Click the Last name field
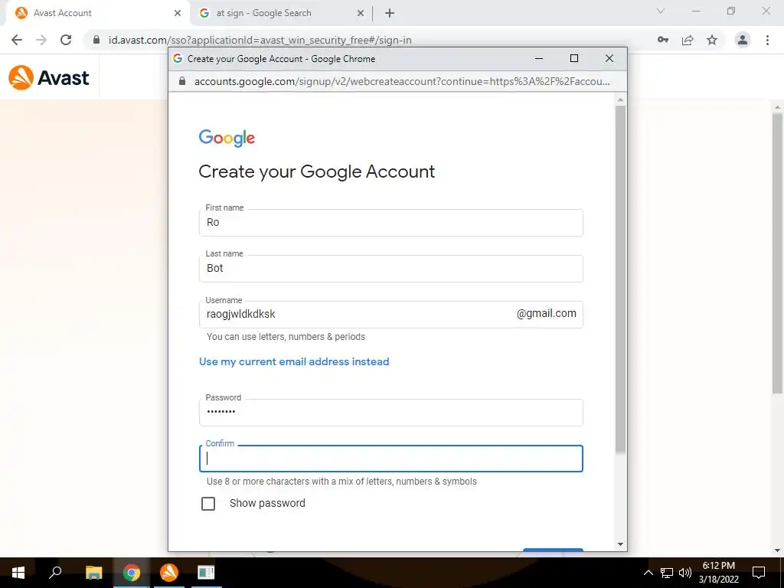The width and height of the screenshot is (784, 588). (391, 269)
